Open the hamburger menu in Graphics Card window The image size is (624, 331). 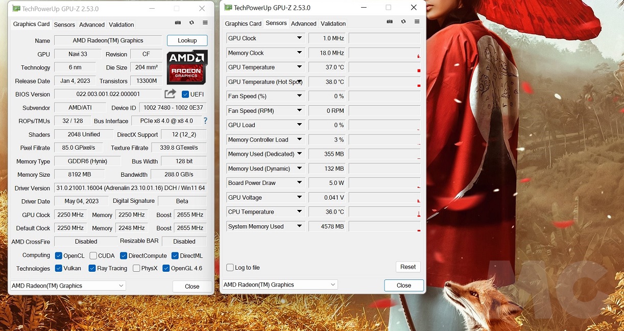click(205, 23)
